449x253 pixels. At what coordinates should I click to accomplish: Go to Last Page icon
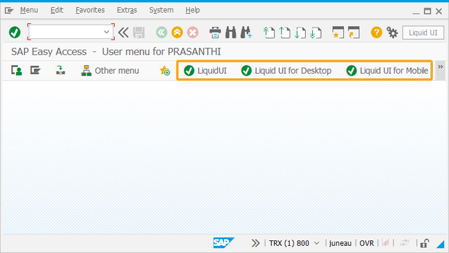316,32
